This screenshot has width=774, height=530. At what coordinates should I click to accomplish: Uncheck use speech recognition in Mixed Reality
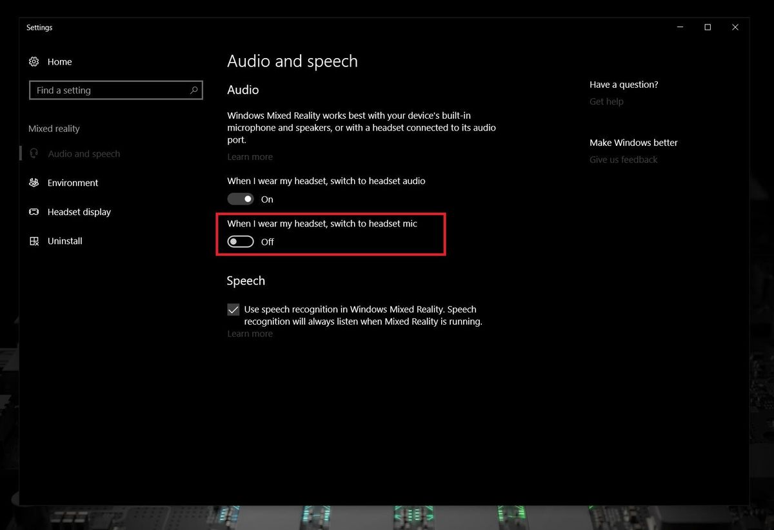click(233, 309)
